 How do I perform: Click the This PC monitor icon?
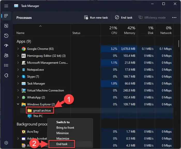pyautogui.click(x=29, y=116)
